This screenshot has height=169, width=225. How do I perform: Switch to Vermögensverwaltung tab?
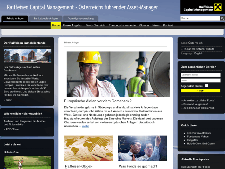pyautogui.click(x=81, y=19)
